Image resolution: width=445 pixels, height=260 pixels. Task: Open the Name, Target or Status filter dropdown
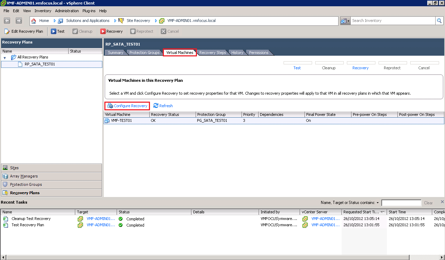(x=378, y=203)
